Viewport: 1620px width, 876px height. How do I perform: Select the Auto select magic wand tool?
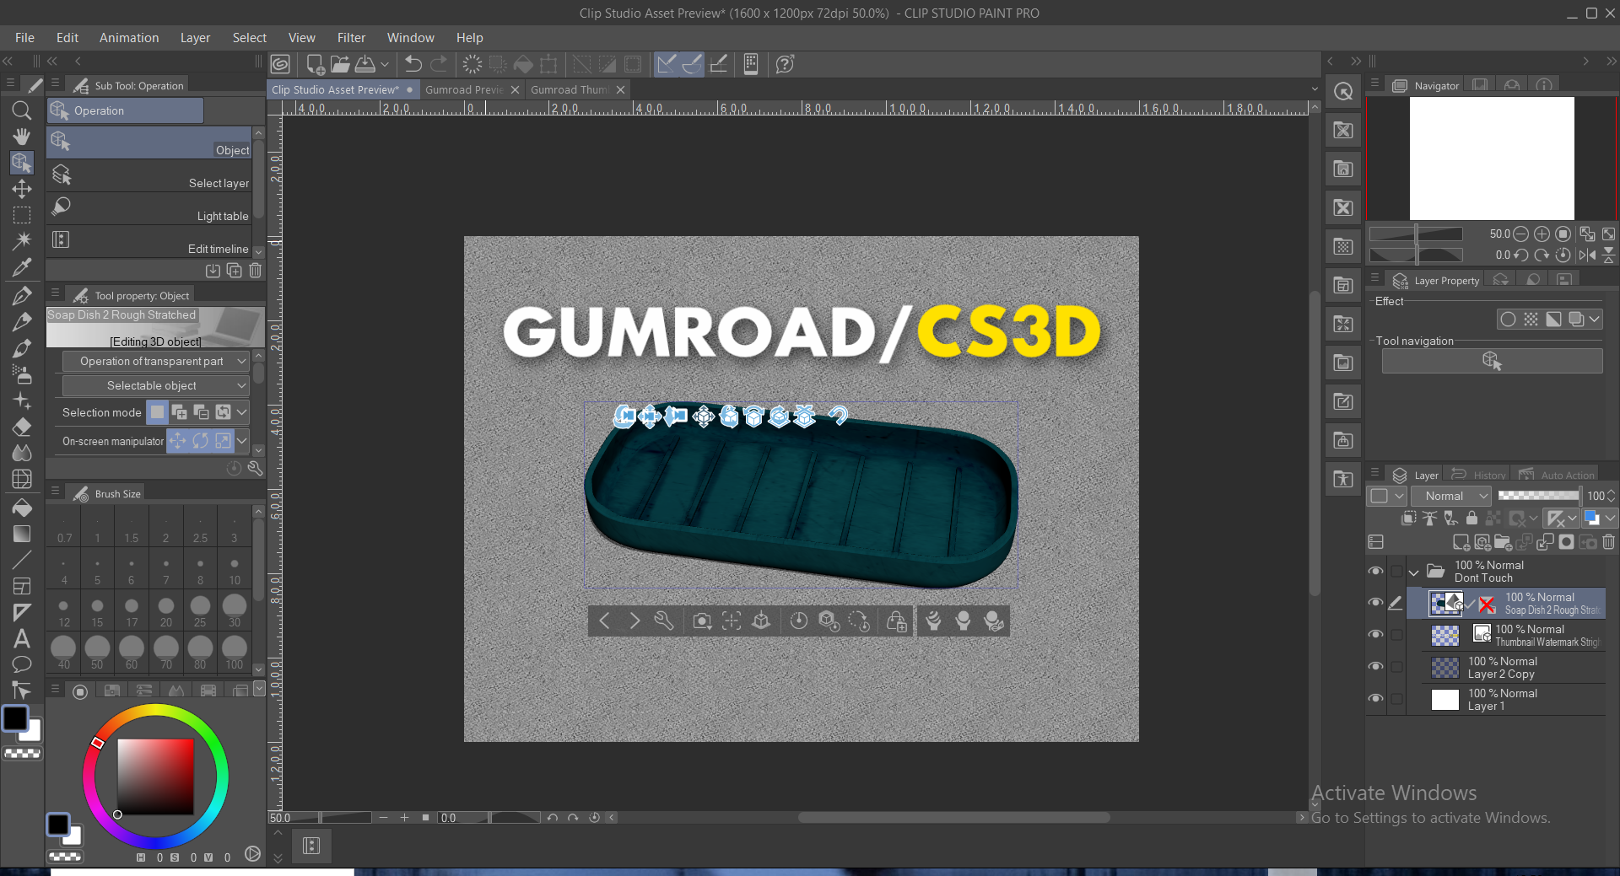[x=22, y=241]
